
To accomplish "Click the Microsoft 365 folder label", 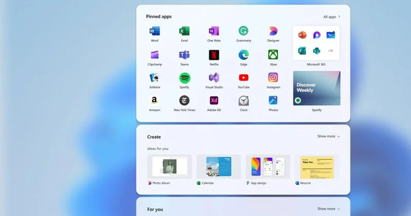I will click(x=316, y=64).
